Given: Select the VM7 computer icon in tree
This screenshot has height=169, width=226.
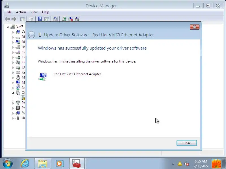Looking at the screenshot, I should tap(13, 27).
